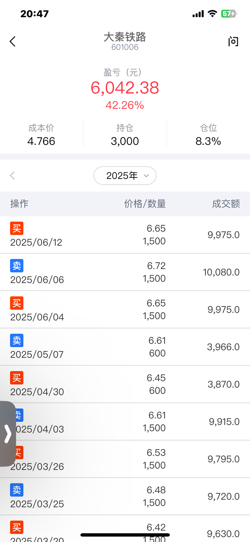Select date 2025/06/06
Image resolution: width=250 pixels, height=542 pixels.
pos(37,280)
